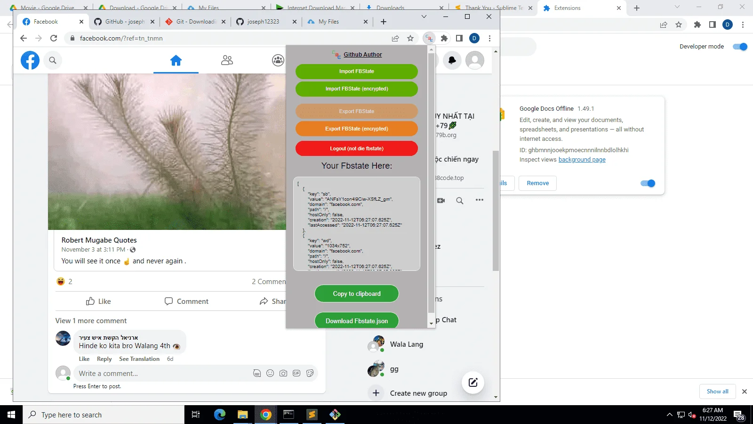This screenshot has height=424, width=753.
Task: Toggle Google Docs Offline extension switch
Action: [648, 183]
